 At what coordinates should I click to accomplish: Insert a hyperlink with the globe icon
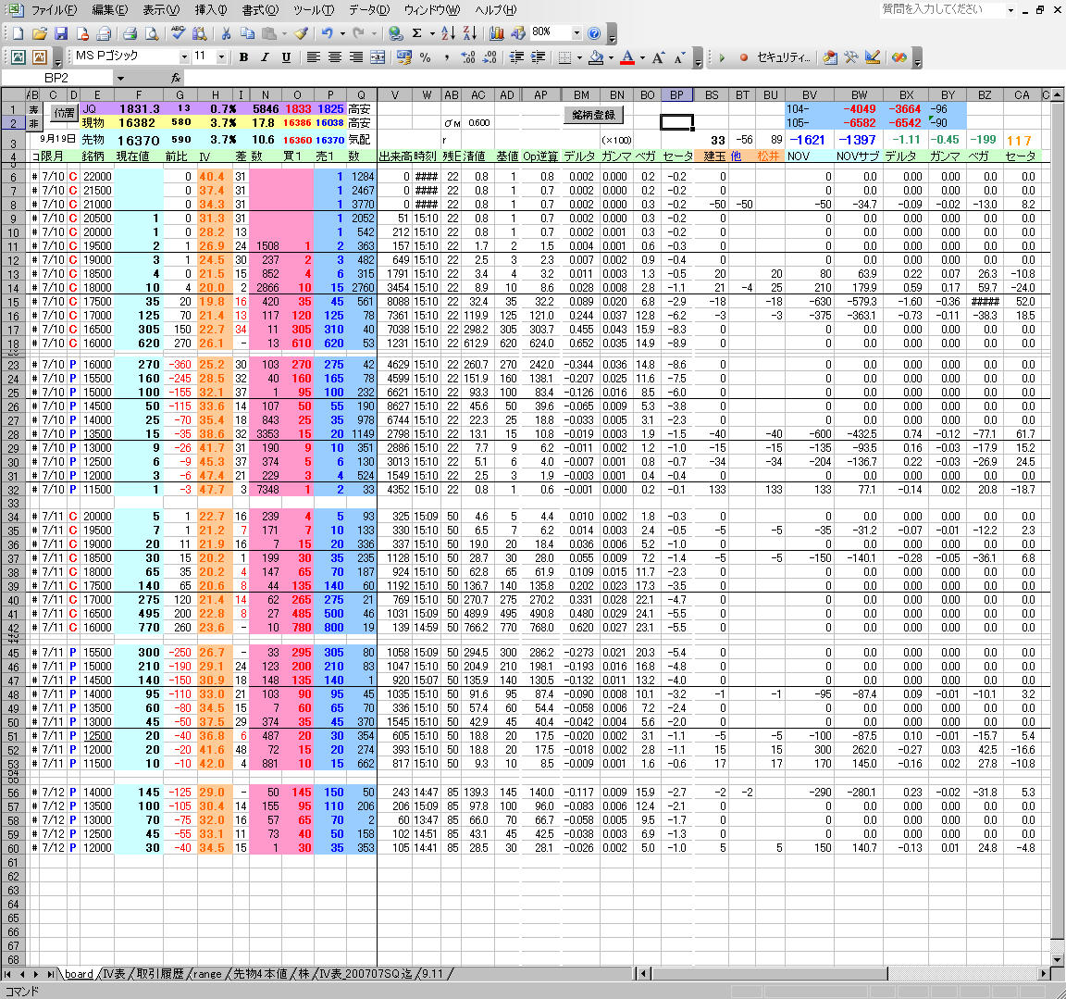(x=395, y=33)
